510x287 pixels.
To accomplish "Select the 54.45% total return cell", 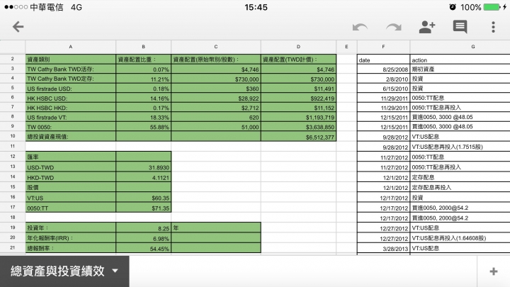I will pyautogui.click(x=143, y=248).
